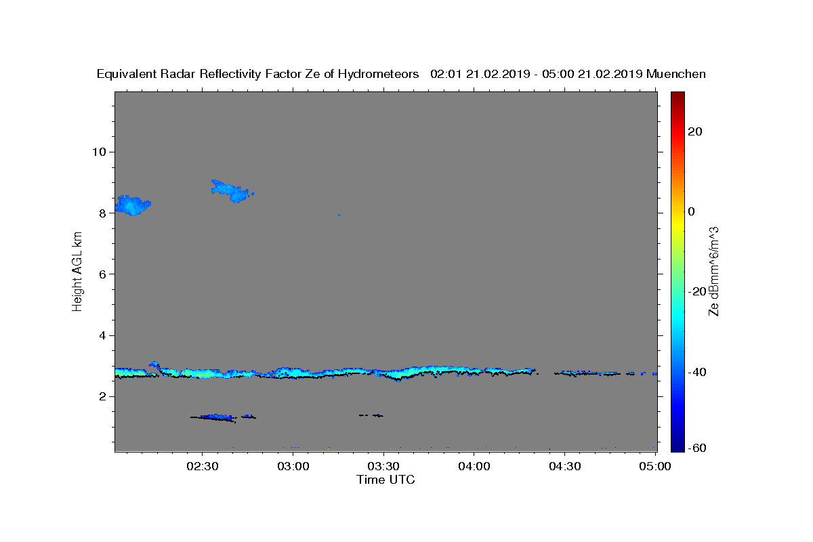Click the 03:30 time tick label

pos(383,466)
